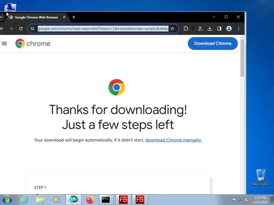This screenshot has height=205, width=274.
Task: Click the page vertical scrollbar thumb
Action: (242, 58)
